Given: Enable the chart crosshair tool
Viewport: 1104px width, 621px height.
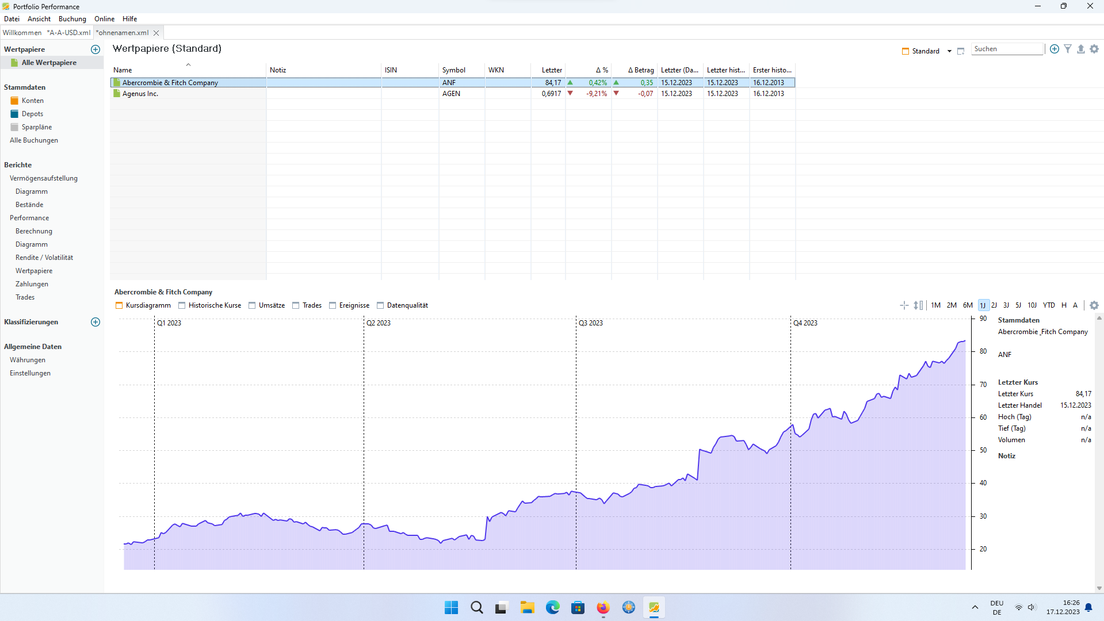Looking at the screenshot, I should (904, 305).
